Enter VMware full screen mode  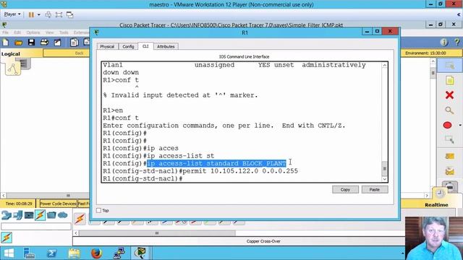(x=59, y=14)
